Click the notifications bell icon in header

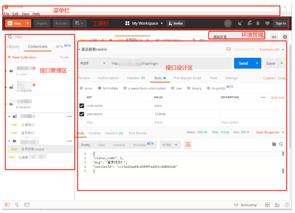(x=258, y=23)
